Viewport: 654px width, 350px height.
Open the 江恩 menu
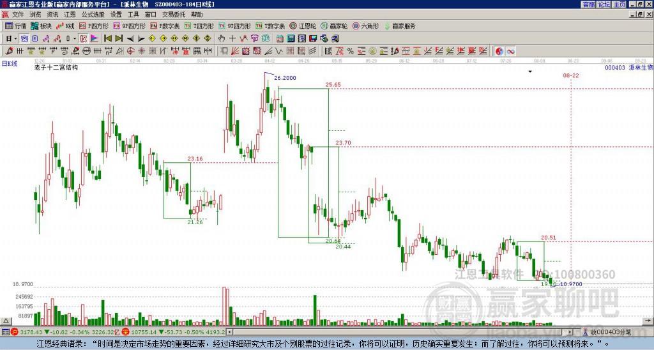pos(70,15)
